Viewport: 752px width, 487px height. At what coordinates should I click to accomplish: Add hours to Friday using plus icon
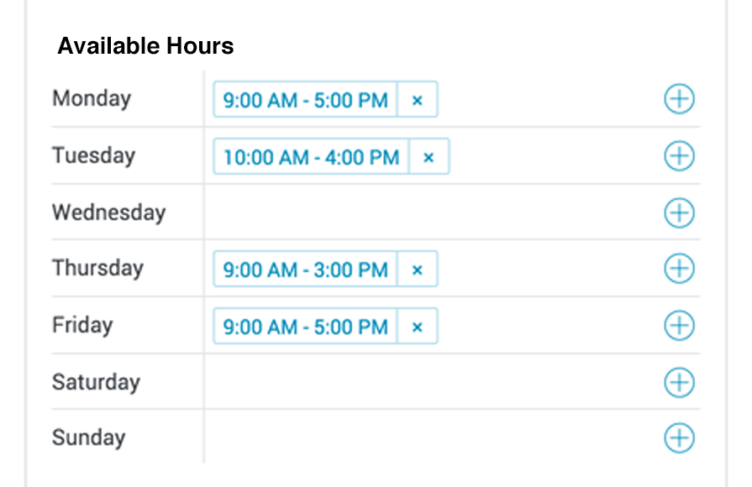coord(679,326)
